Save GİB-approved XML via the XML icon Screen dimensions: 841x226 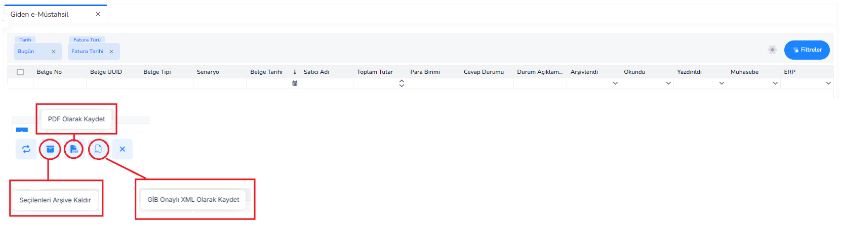tap(98, 149)
